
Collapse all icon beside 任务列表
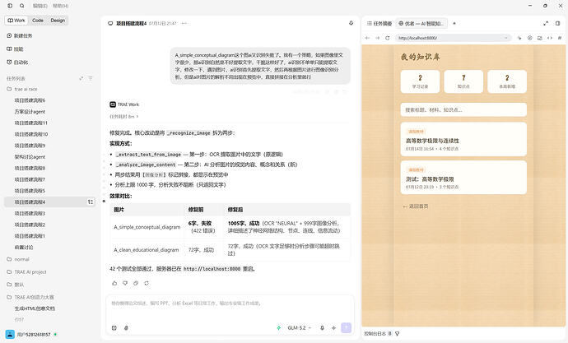[81, 78]
